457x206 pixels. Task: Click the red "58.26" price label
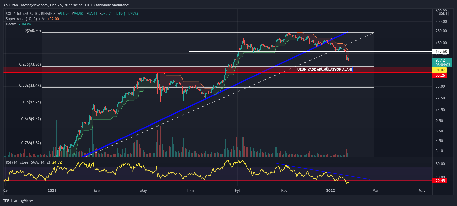coord(440,75)
